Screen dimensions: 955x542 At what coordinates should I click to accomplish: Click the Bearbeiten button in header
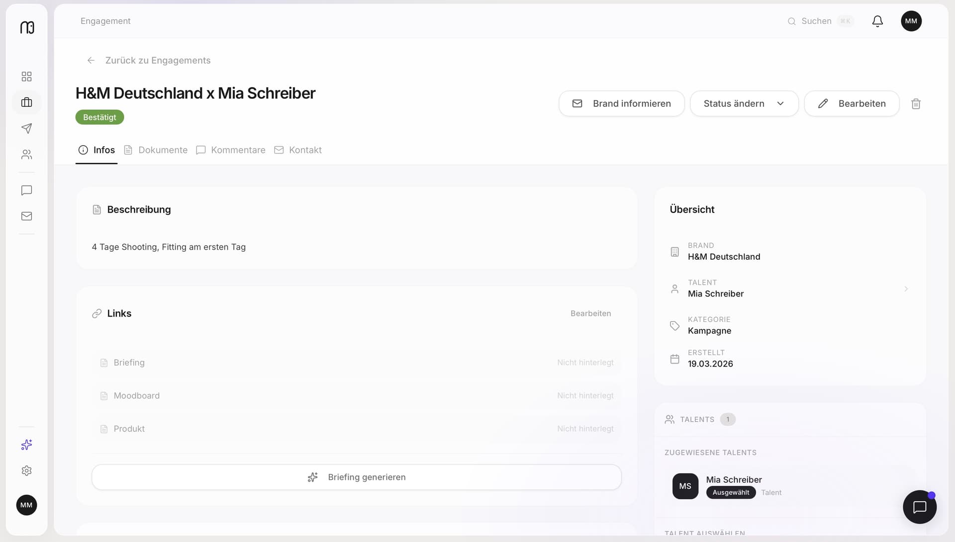pyautogui.click(x=852, y=104)
